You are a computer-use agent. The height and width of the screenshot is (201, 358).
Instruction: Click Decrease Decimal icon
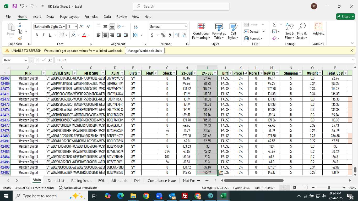[x=184, y=35]
